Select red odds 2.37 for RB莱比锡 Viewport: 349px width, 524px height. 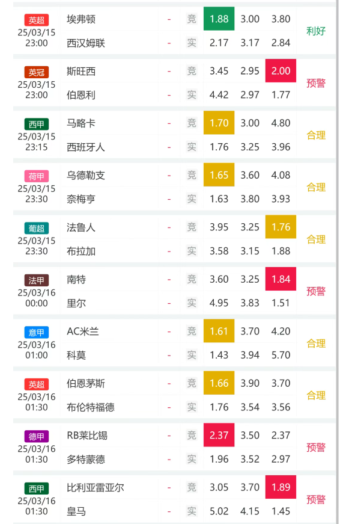click(219, 435)
